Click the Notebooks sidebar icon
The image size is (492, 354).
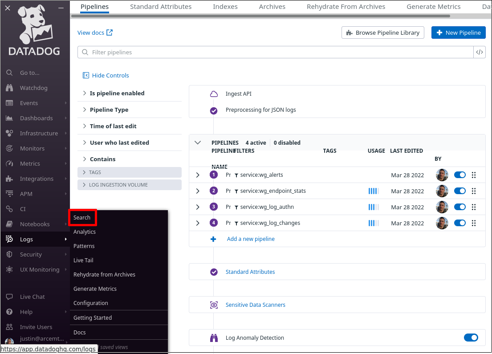[x=9, y=224]
